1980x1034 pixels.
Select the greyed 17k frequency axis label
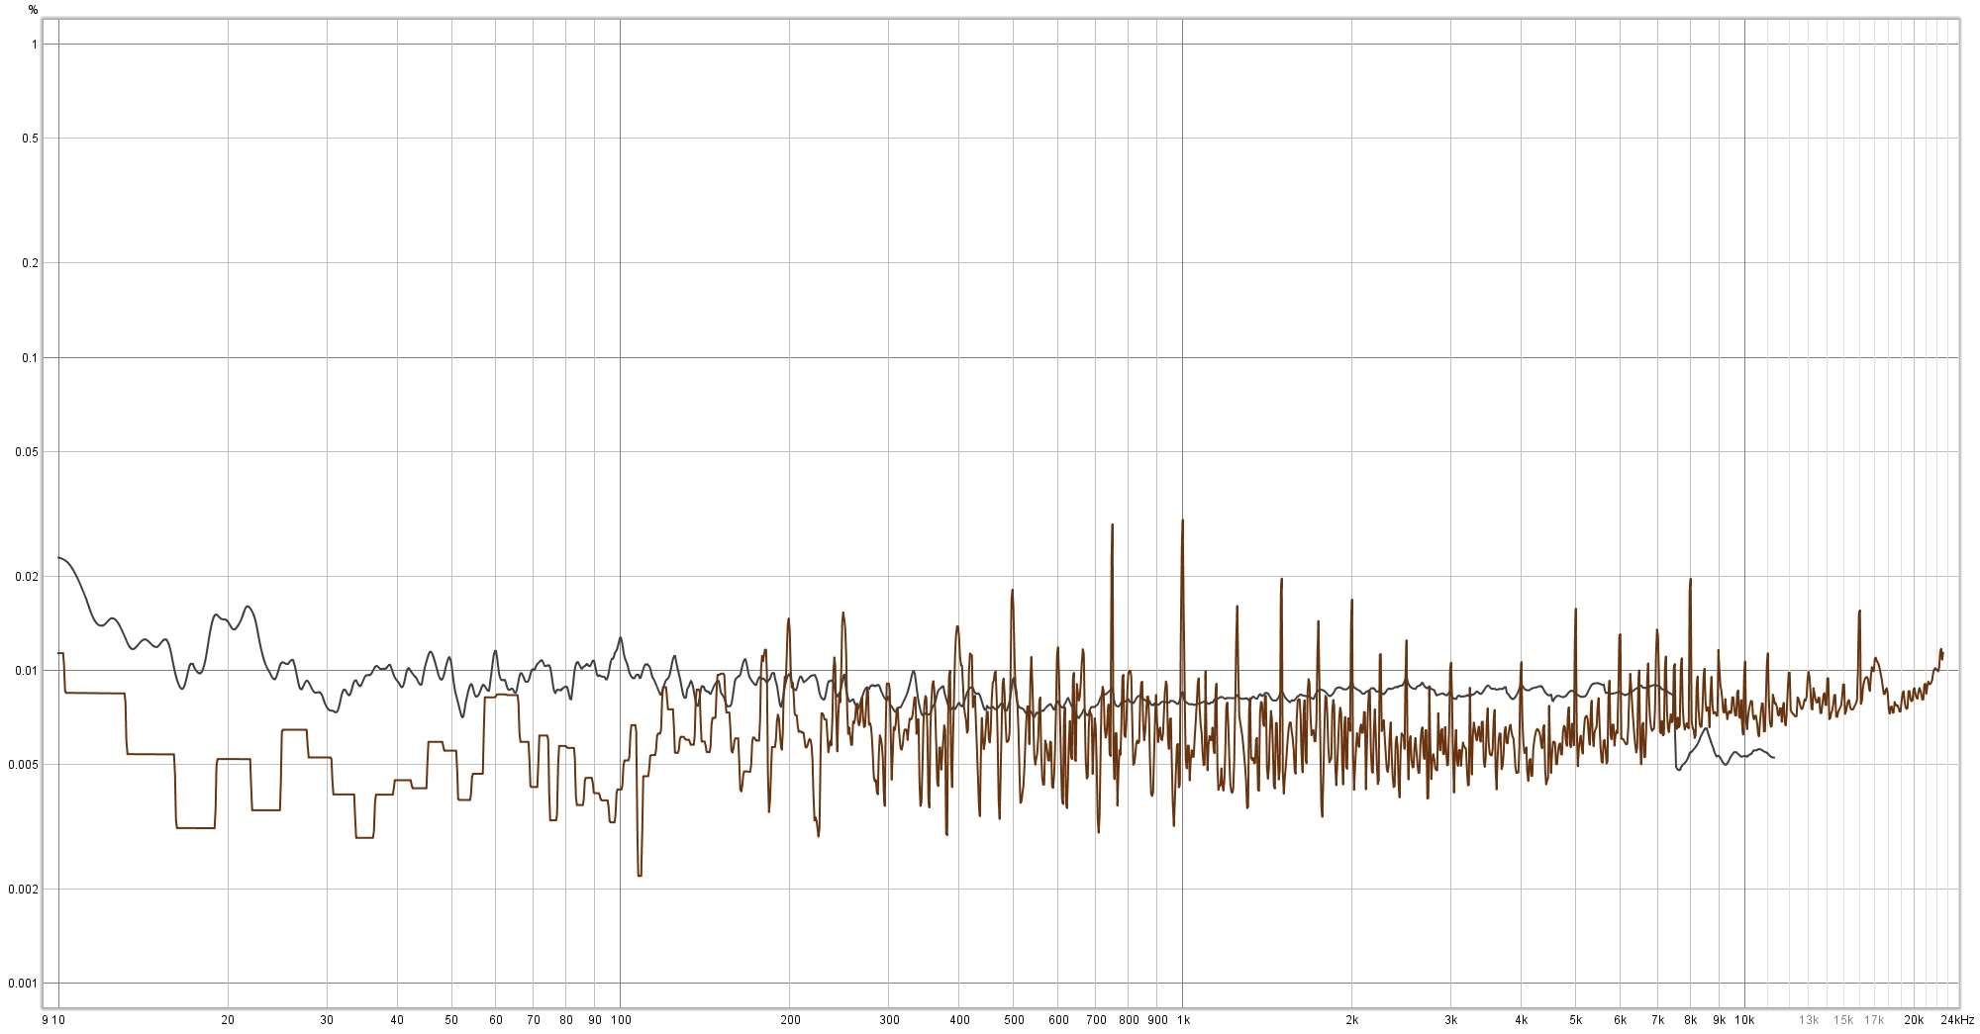tap(1874, 1020)
